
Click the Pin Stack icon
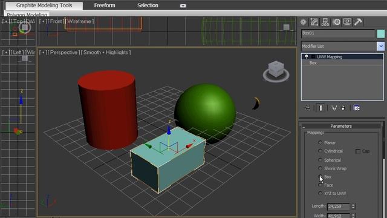pos(308,108)
